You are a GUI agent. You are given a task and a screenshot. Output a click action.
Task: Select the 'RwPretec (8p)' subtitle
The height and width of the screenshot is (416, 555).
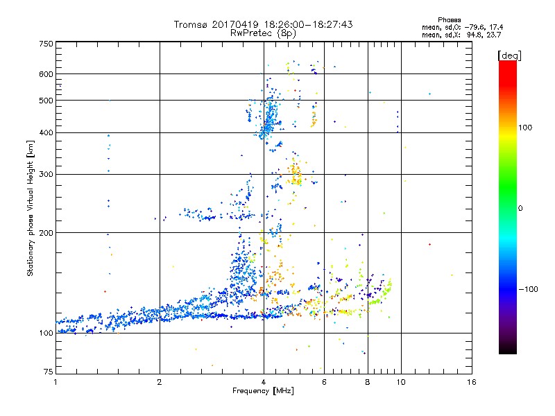pos(263,33)
